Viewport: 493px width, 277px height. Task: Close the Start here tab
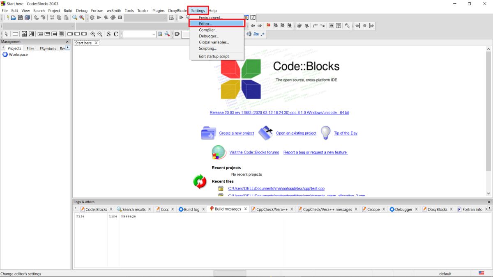(96, 43)
